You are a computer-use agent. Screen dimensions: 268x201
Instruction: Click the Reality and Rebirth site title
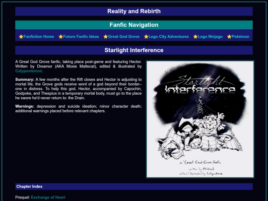click(x=134, y=11)
